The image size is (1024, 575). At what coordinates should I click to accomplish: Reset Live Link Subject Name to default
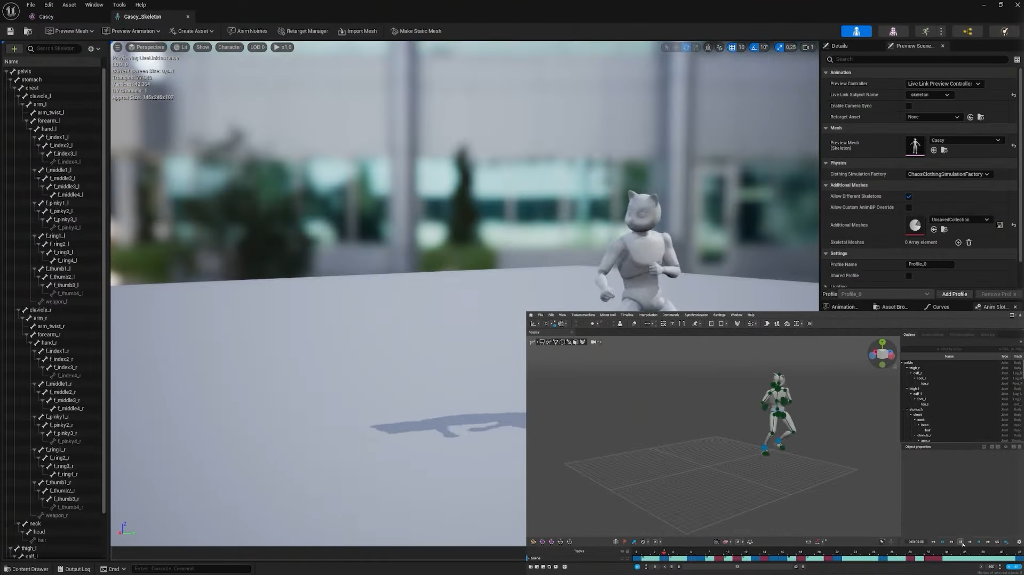click(1013, 95)
